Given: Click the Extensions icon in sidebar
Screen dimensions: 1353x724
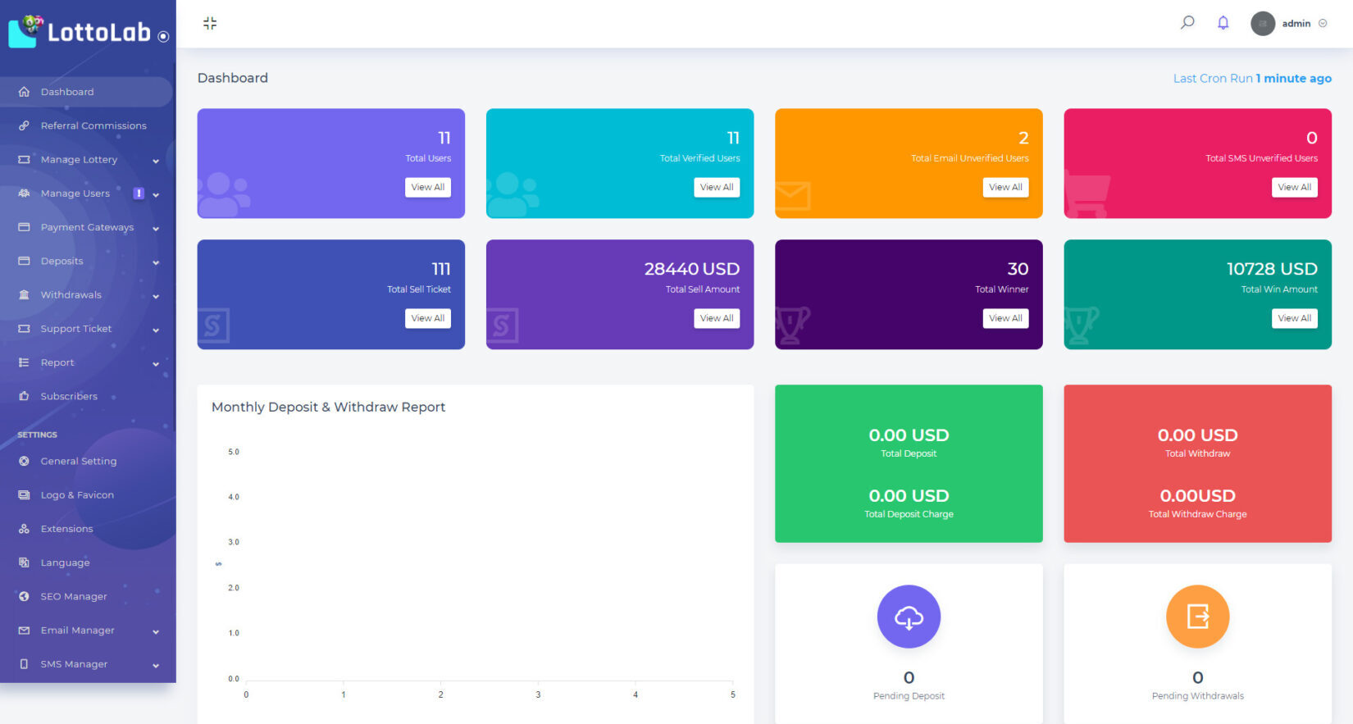Looking at the screenshot, I should pos(24,529).
